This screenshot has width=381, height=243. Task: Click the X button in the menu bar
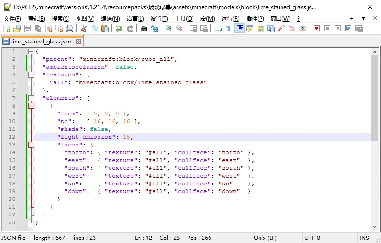coord(375,18)
